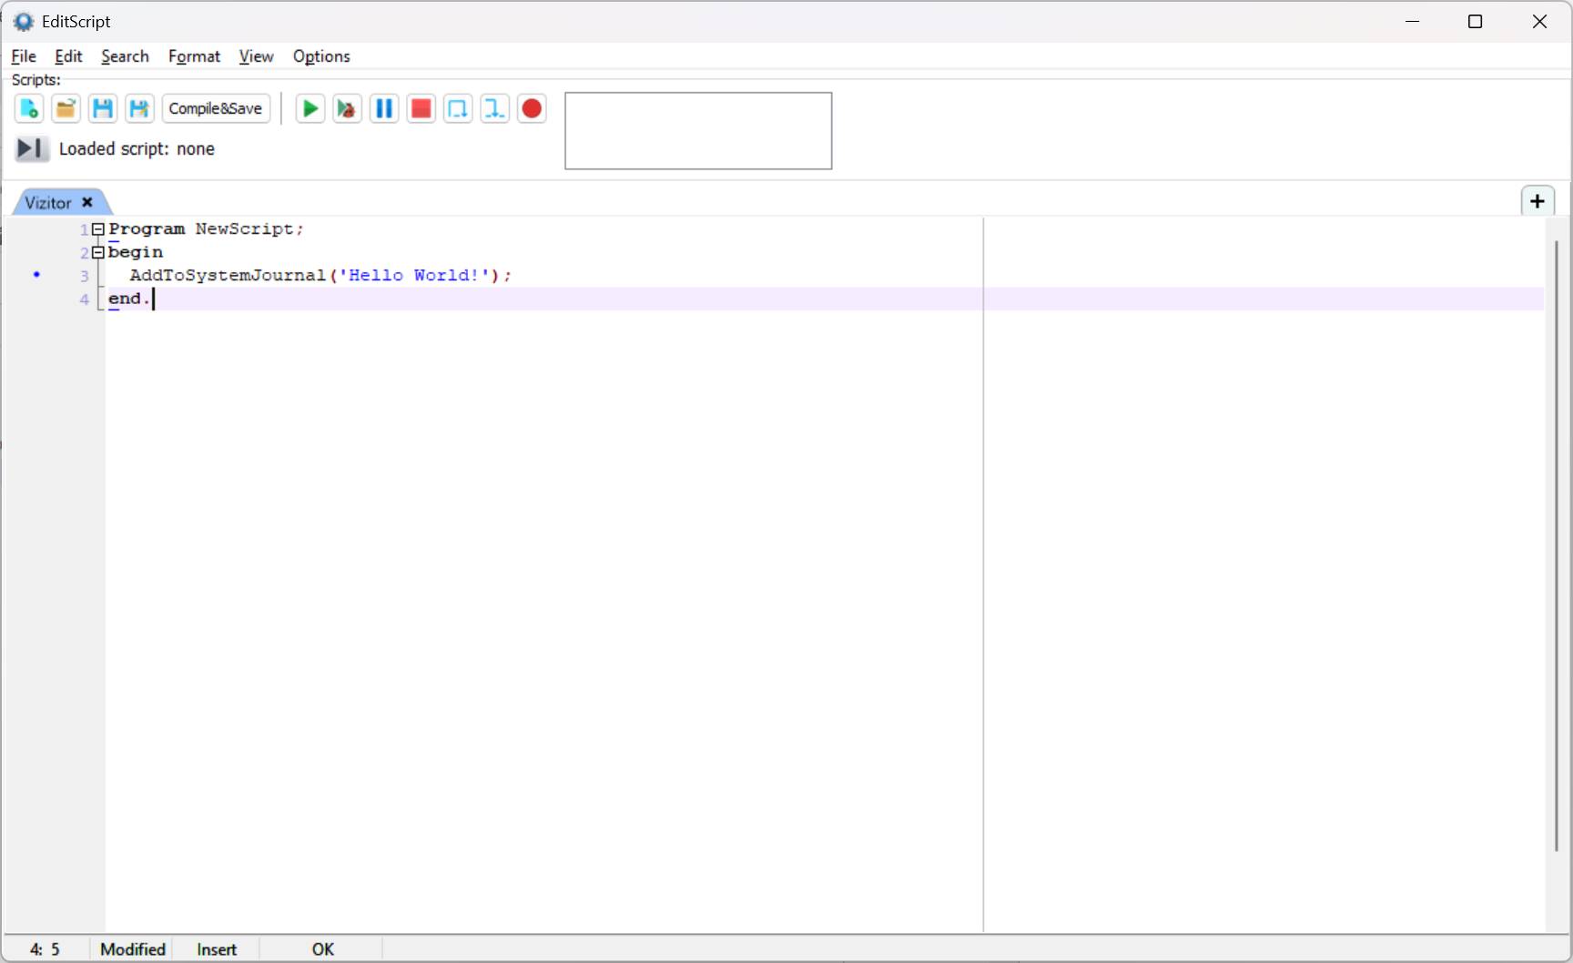Close the Vizitor tab
The height and width of the screenshot is (963, 1573).
(x=87, y=202)
